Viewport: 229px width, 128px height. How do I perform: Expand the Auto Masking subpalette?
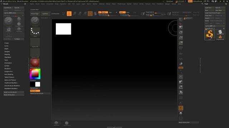pyautogui.click(x=9, y=74)
